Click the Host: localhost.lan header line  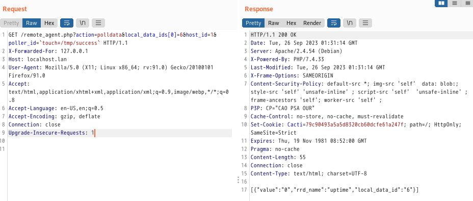(38, 60)
